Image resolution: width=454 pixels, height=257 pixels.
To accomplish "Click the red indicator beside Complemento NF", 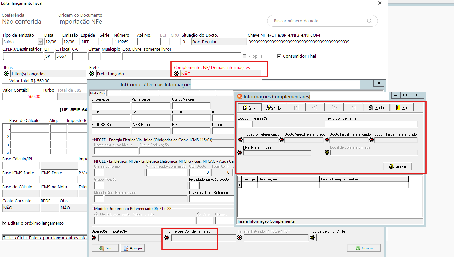I will point(177,74).
